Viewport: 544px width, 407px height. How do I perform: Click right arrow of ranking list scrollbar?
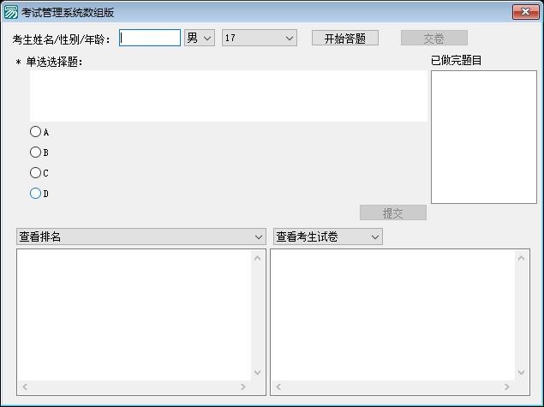point(242,387)
